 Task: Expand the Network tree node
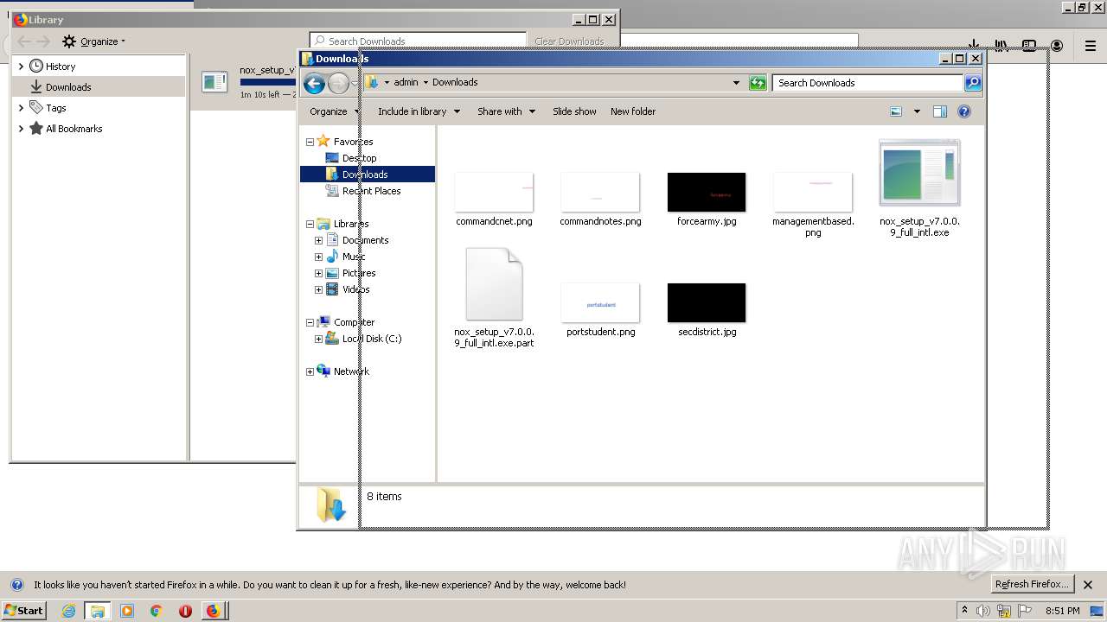(x=310, y=371)
